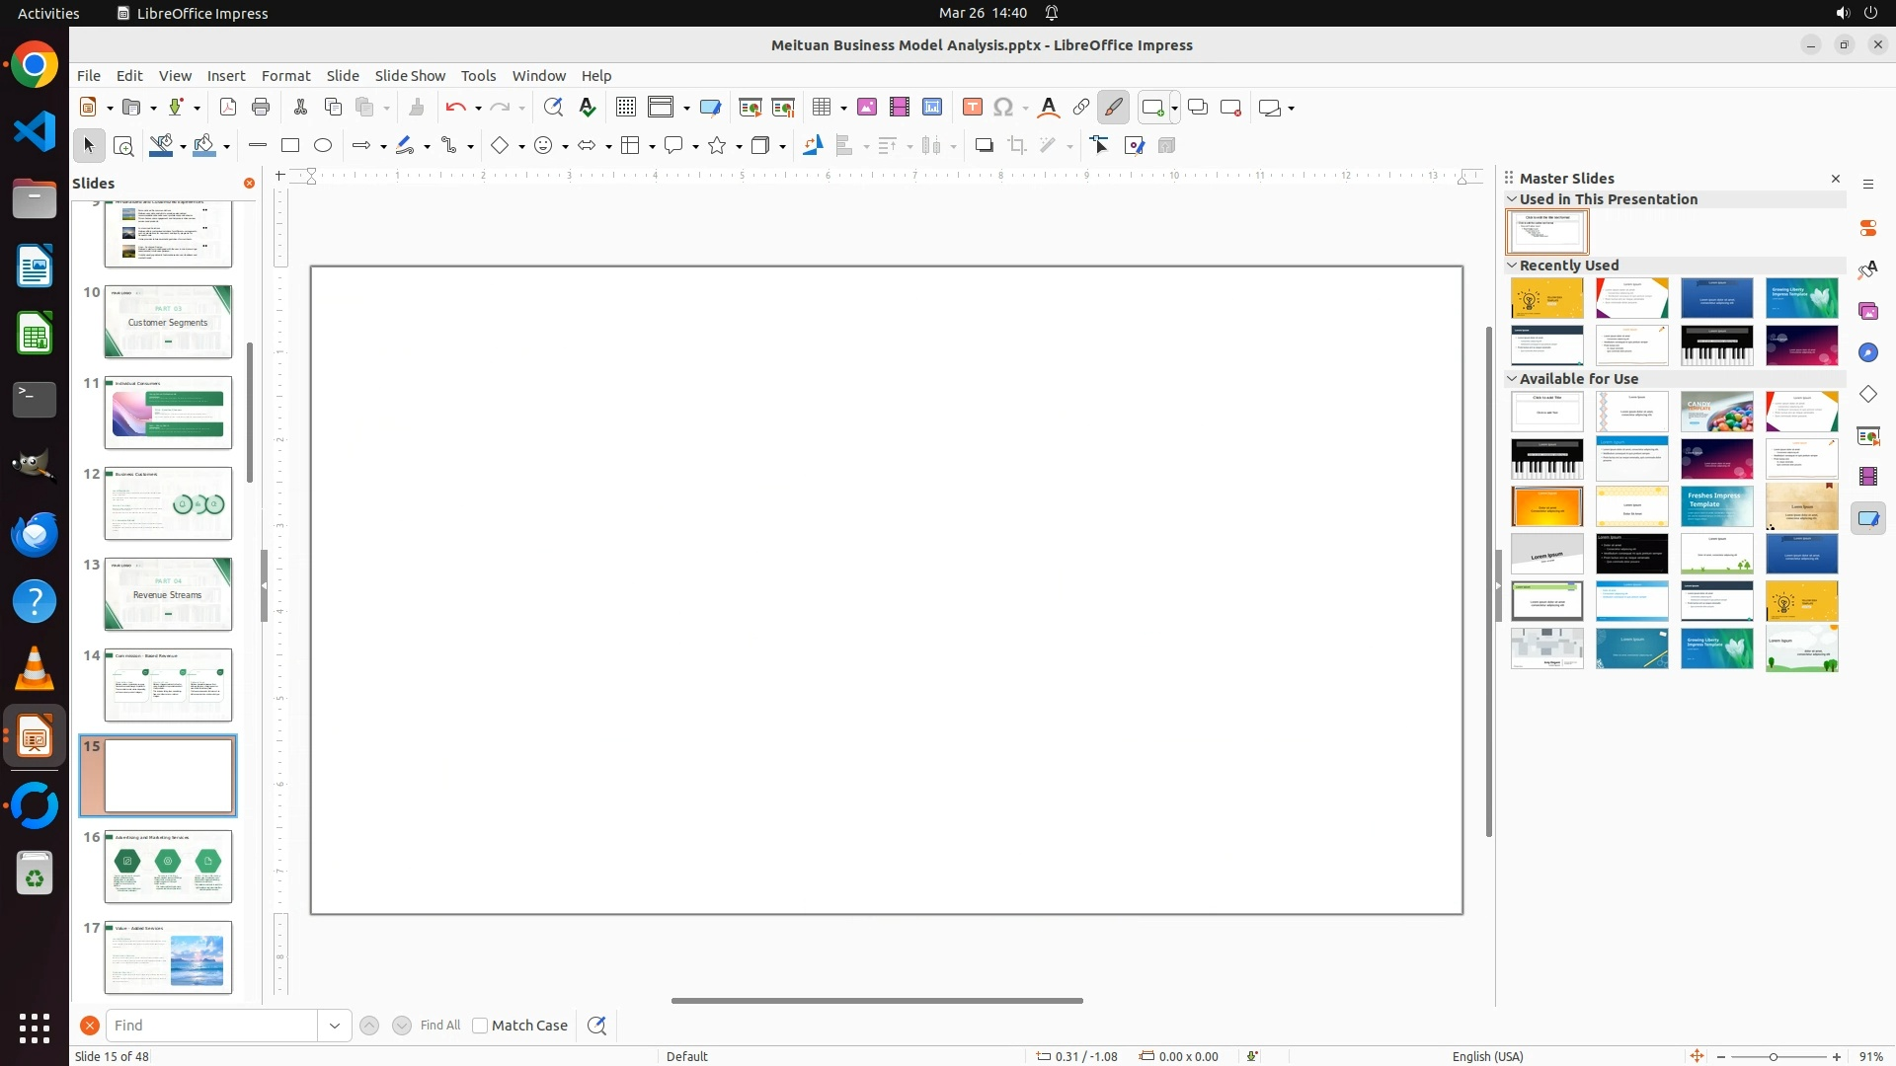Open the Find box history dropdown
The height and width of the screenshot is (1066, 1896).
tap(335, 1026)
